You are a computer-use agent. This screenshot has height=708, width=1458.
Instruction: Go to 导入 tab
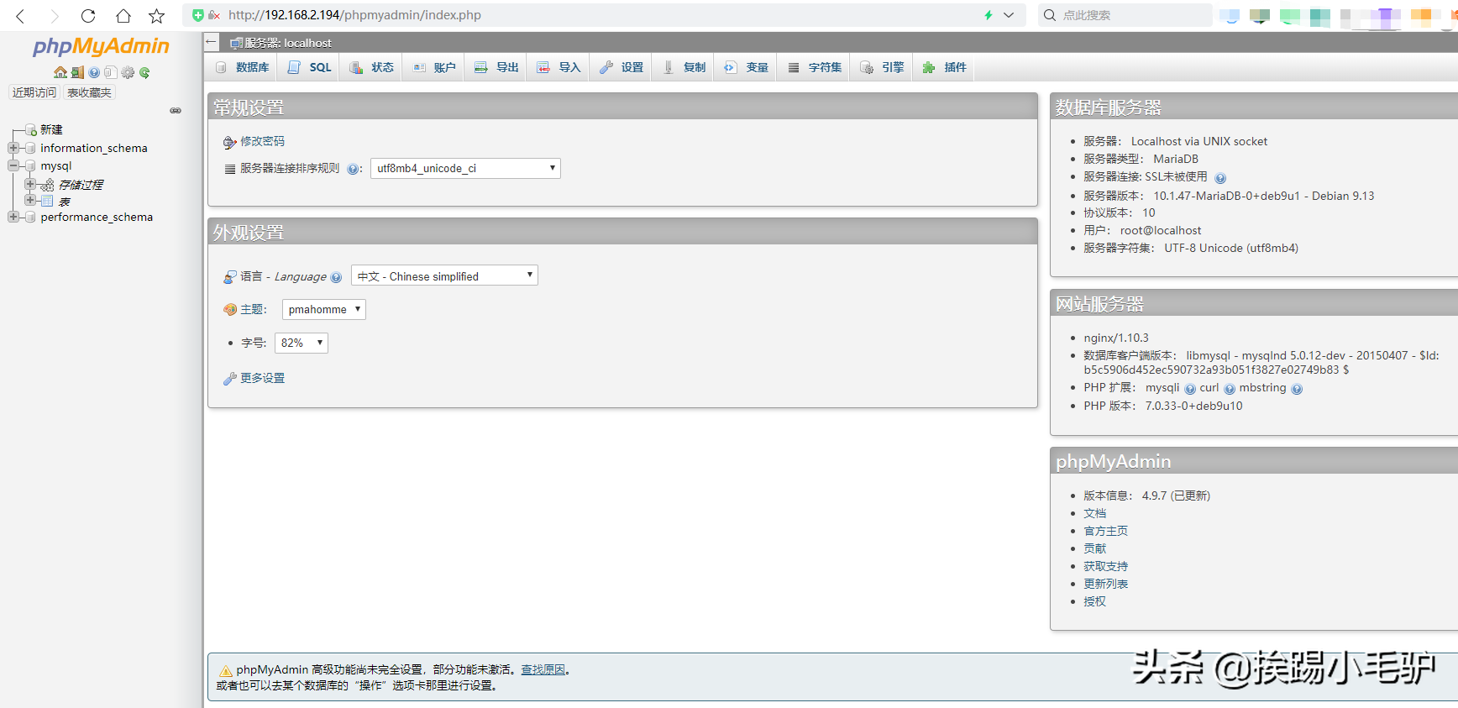[x=559, y=67]
